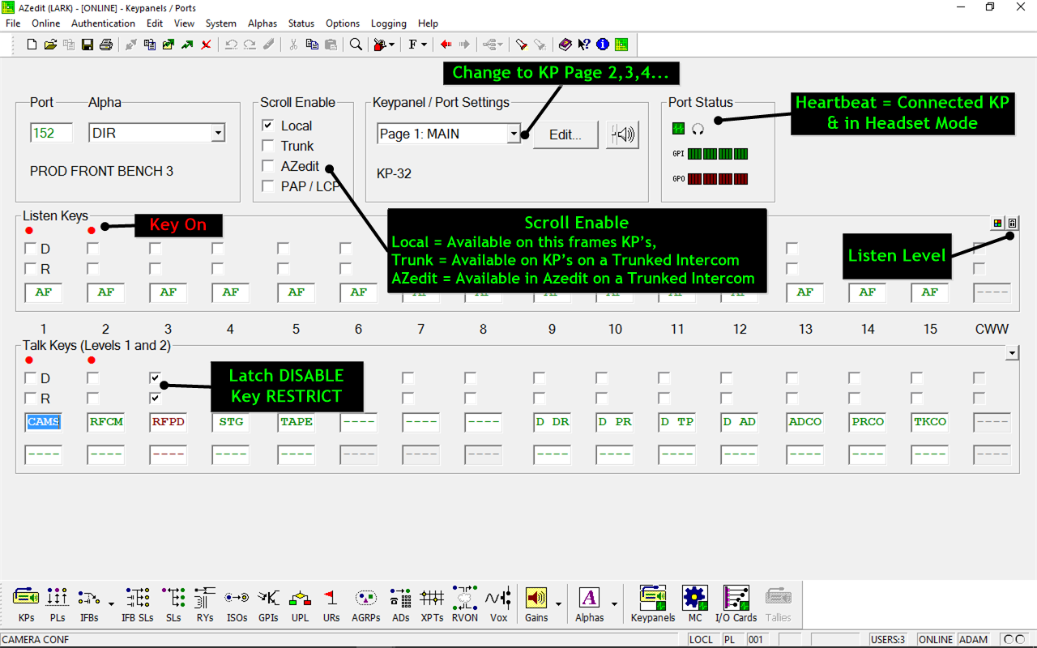Uncheck the Local scroll enable checkbox

point(267,126)
